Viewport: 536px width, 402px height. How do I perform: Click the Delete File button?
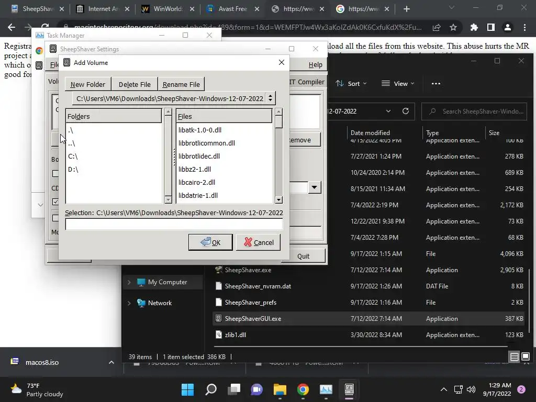[135, 84]
